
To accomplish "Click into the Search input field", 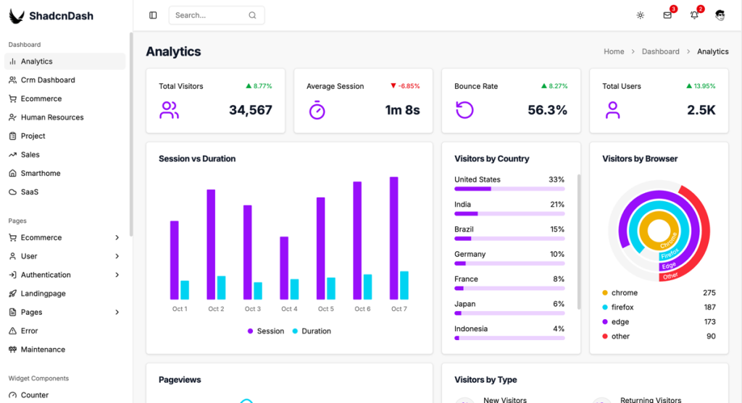I will click(209, 15).
